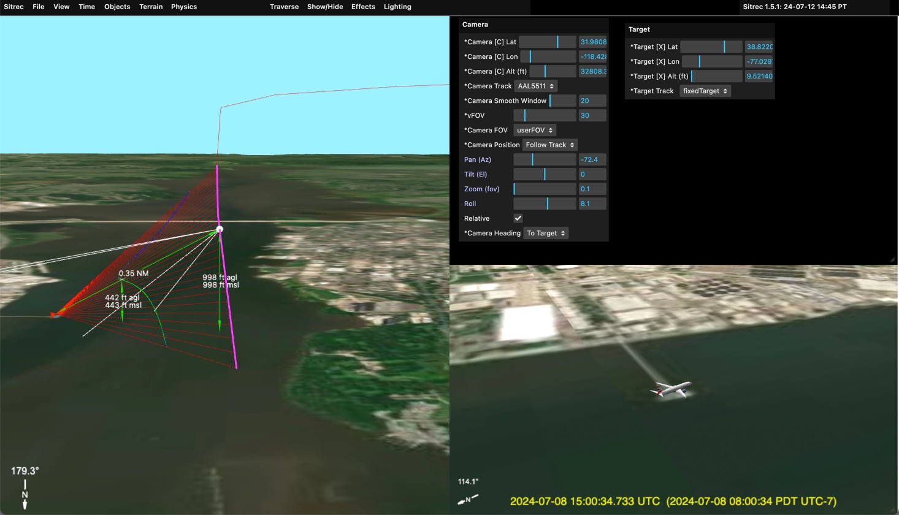Viewport: 899px width, 515px height.
Task: Click the 0.35 NM distance label
Action: pos(134,273)
